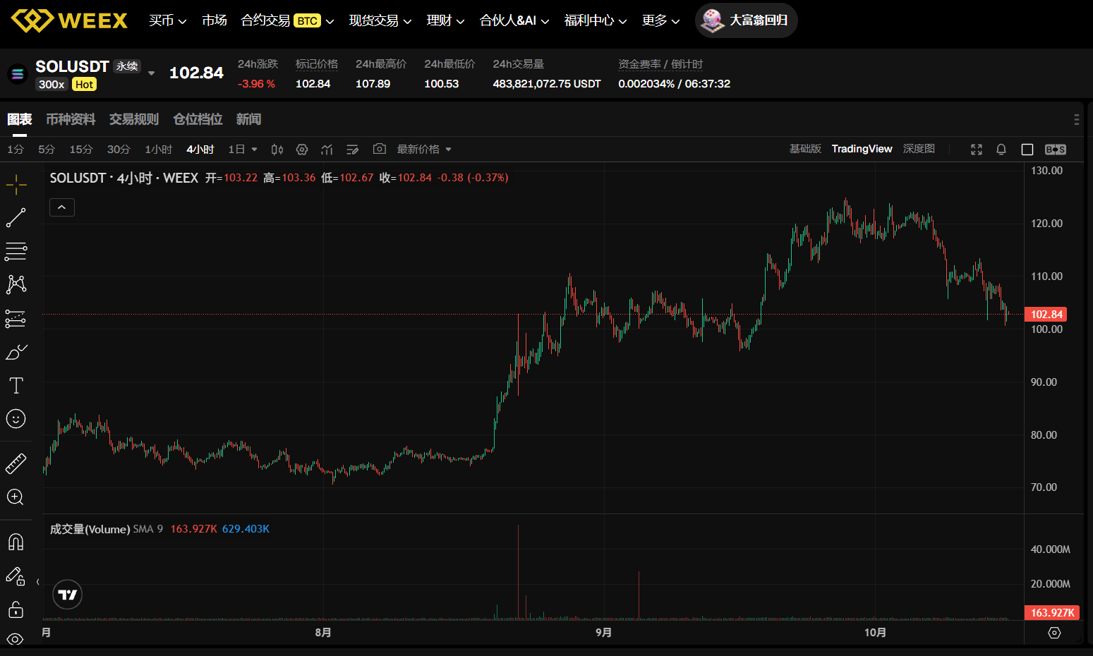Switch to the 交易规则 tab
The height and width of the screenshot is (656, 1093).
[134, 119]
